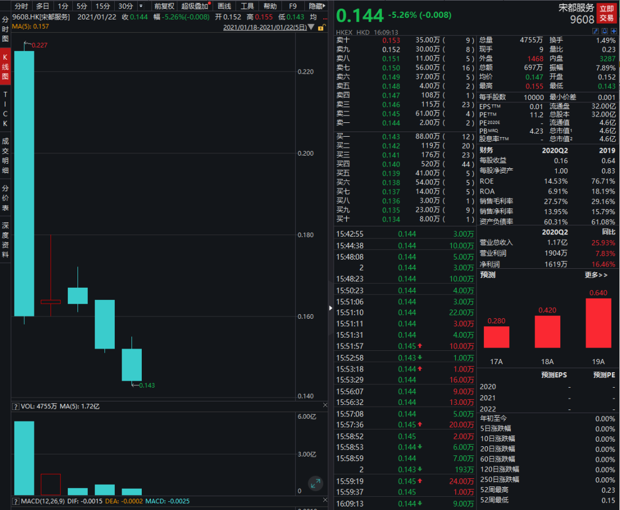
Task: Open more time period options dropdown
Action: pos(141,6)
